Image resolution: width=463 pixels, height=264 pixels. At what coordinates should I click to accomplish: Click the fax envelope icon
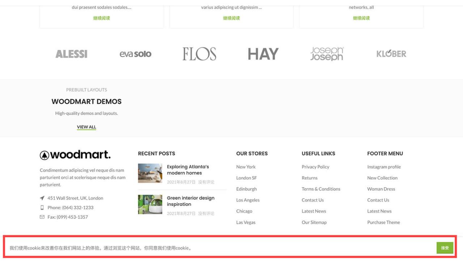(42, 217)
